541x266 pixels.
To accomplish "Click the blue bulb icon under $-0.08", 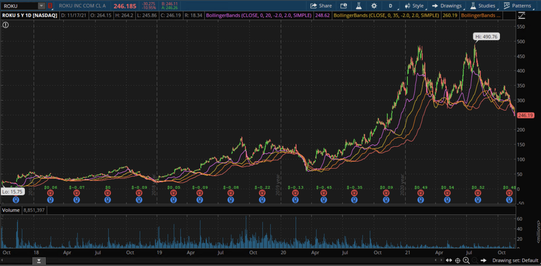I will point(231,200).
